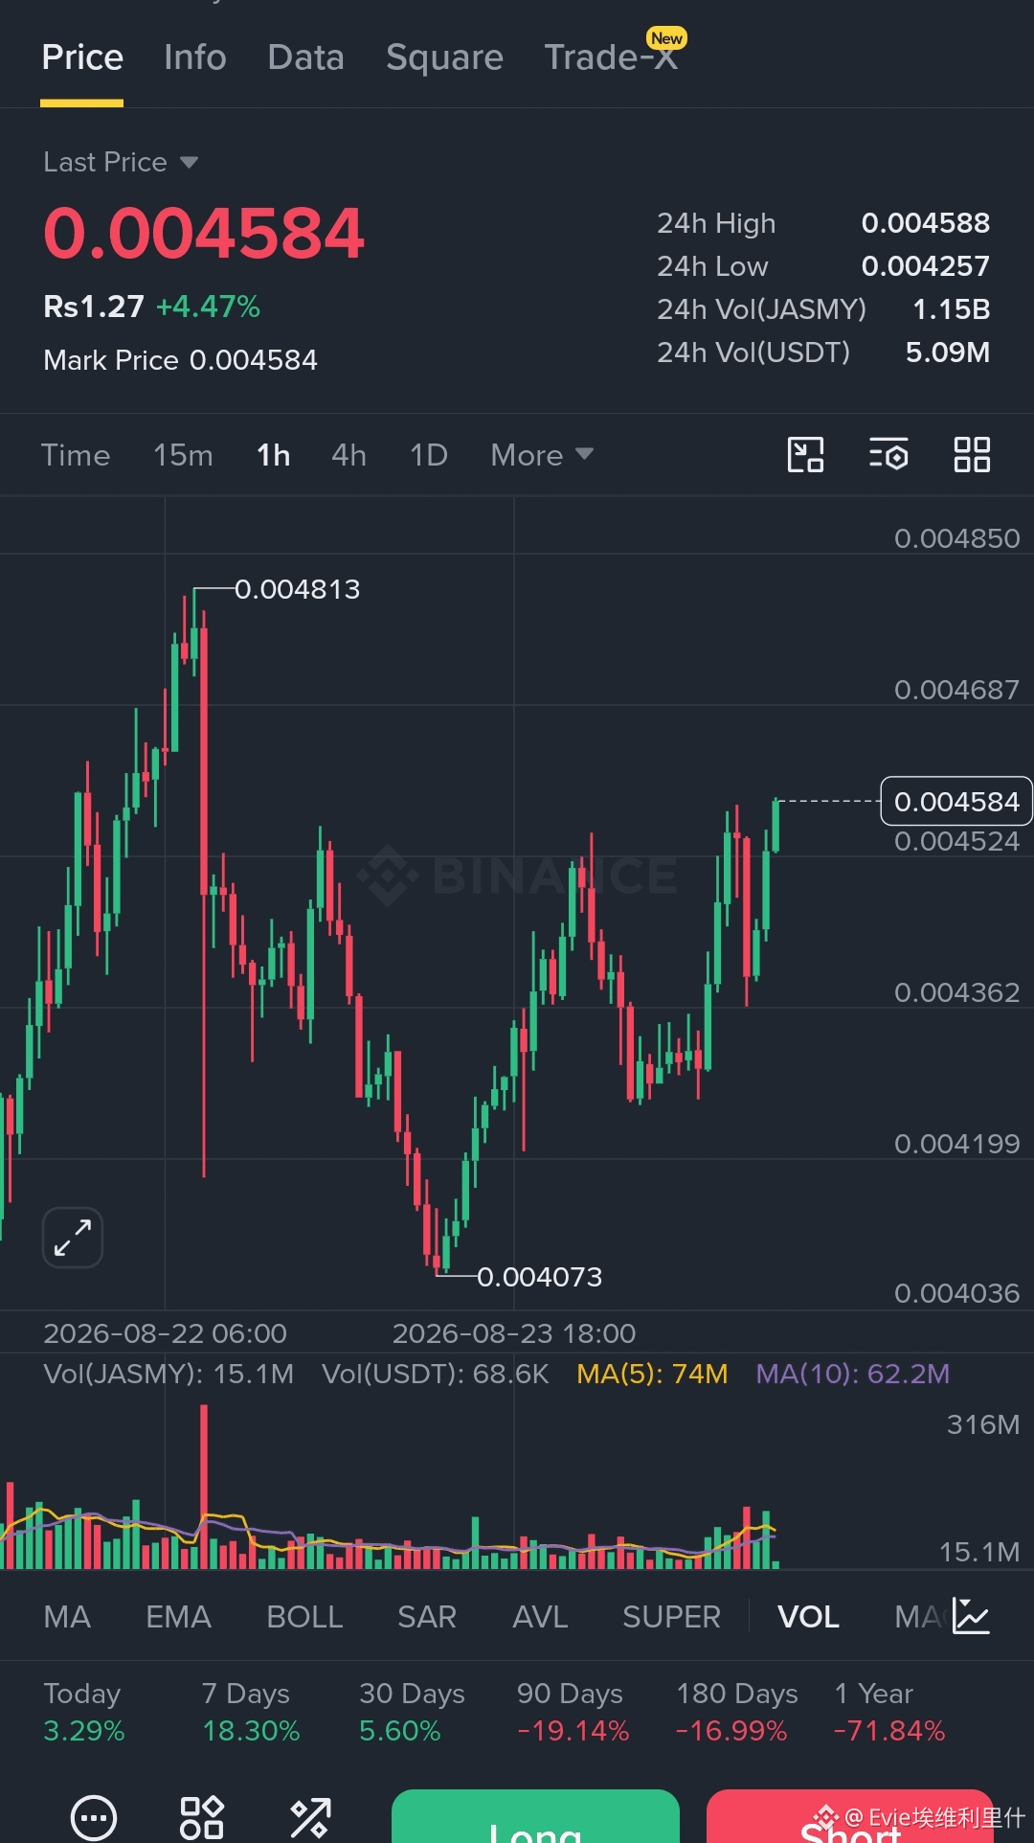Tap the Long button
The height and width of the screenshot is (1843, 1034).
tap(535, 1816)
